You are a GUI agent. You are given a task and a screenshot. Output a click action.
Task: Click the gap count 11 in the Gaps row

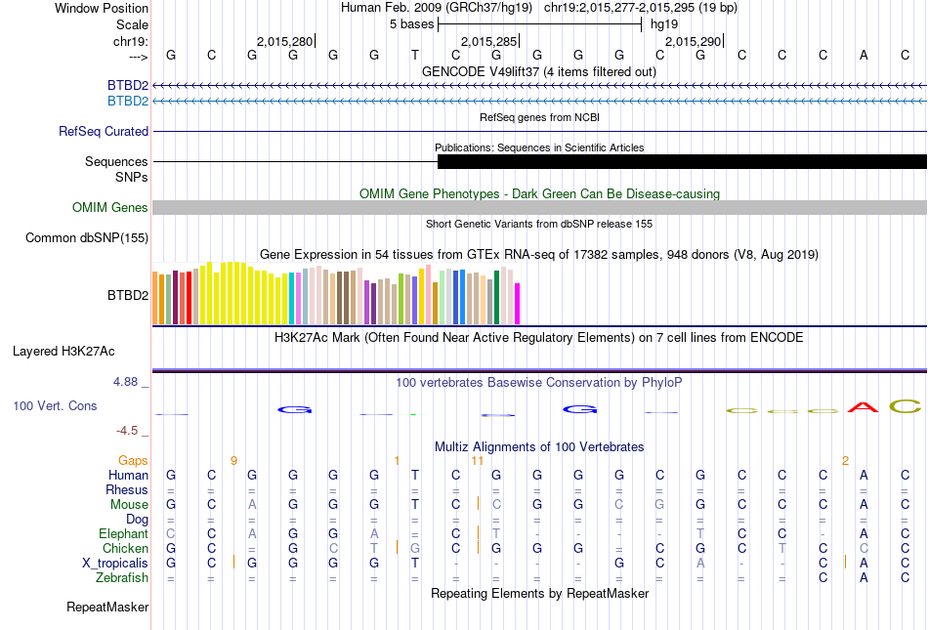click(478, 461)
